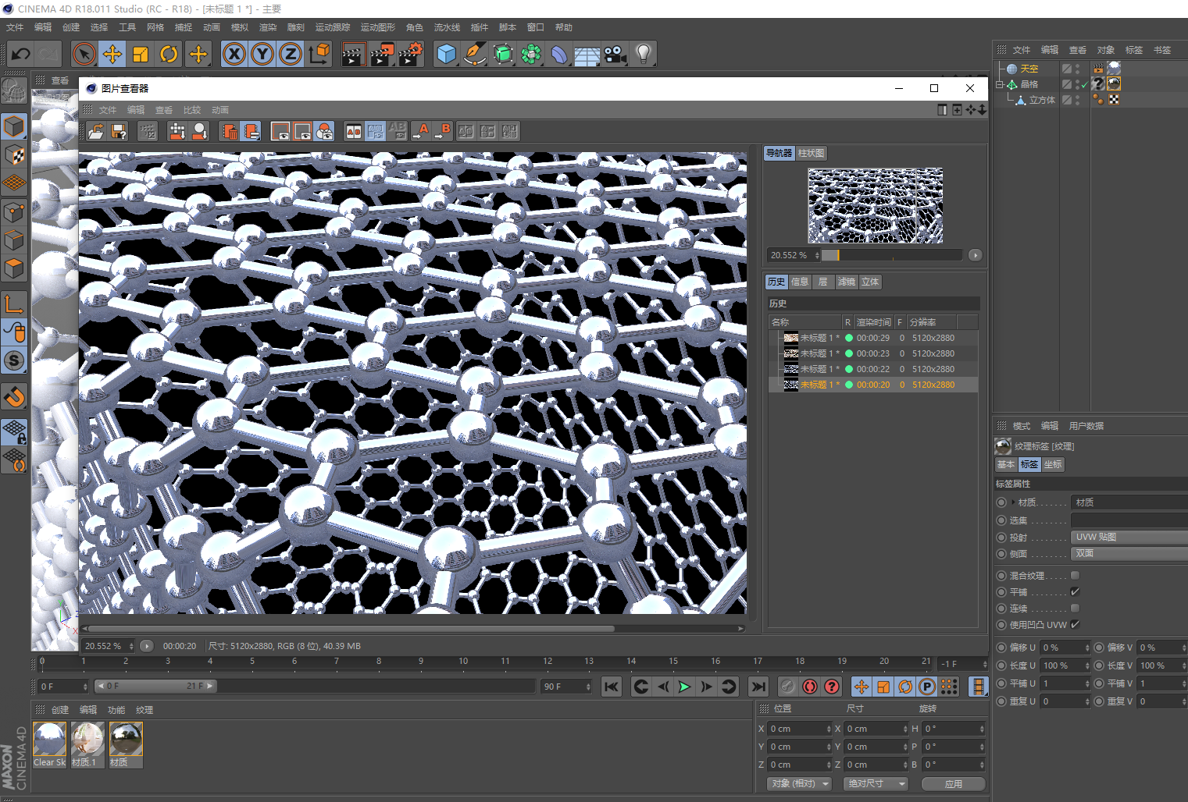Open the 绝对尺寸 dropdown
The width and height of the screenshot is (1188, 802).
point(876,783)
